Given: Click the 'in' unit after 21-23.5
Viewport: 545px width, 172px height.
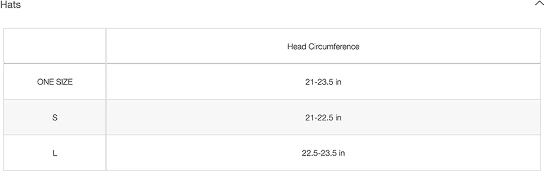Looking at the screenshot, I should [x=338, y=82].
